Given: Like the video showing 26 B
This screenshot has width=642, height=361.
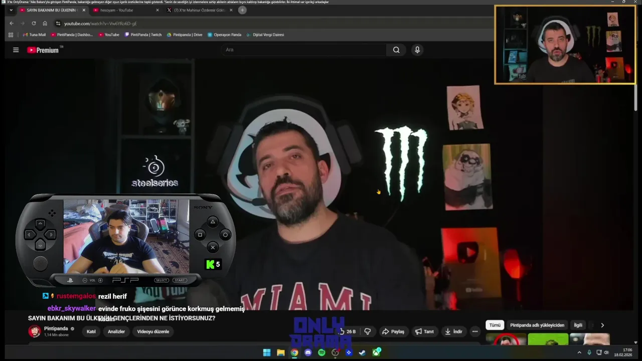Looking at the screenshot, I should coord(348,331).
